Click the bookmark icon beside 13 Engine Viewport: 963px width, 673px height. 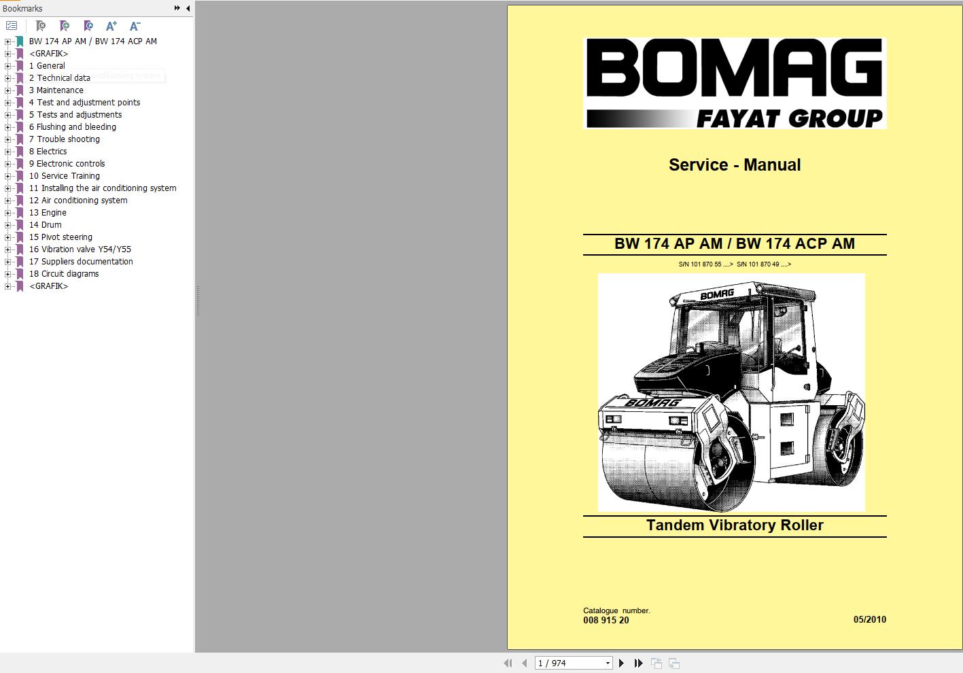point(20,213)
